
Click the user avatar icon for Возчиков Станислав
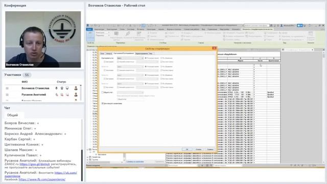tap(76, 88)
